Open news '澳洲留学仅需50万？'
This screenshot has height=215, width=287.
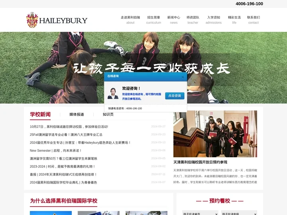pos(63,158)
